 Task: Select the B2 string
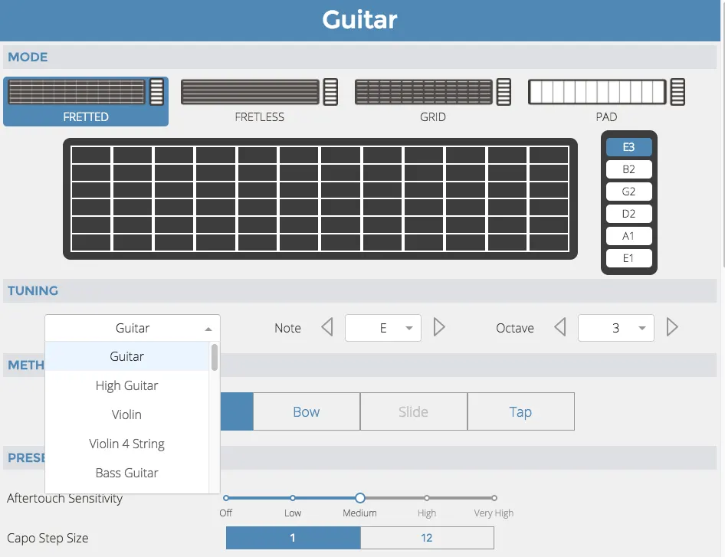click(x=629, y=169)
